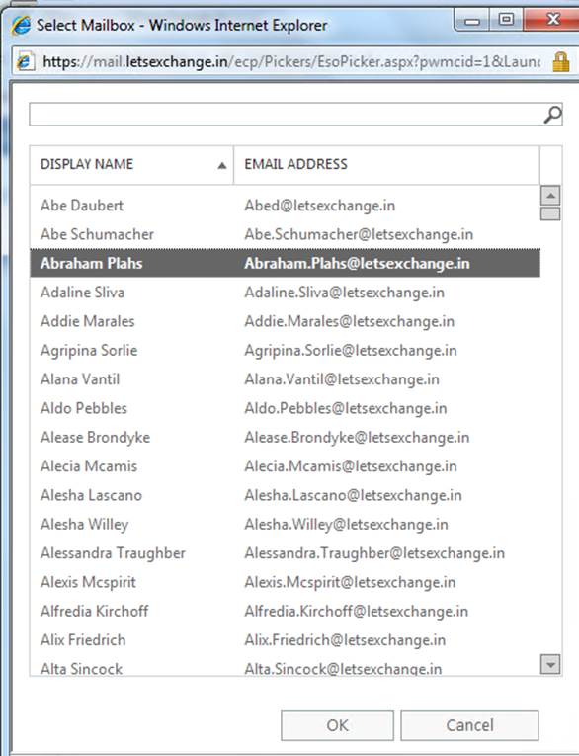Select the Alana Vantil entry
This screenshot has width=579, height=756.
(285, 378)
